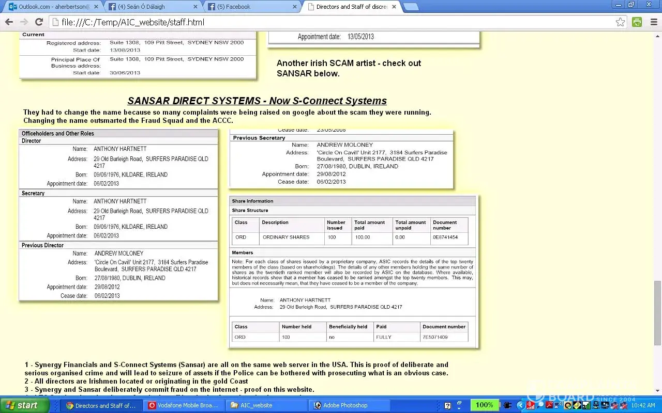Reload the current page
Viewport: 662px width, 413px height.
click(39, 22)
